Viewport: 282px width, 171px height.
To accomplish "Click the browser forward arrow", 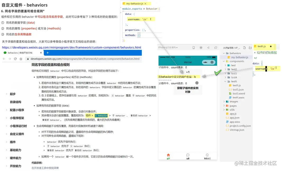I will pyautogui.click(x=10, y=59).
